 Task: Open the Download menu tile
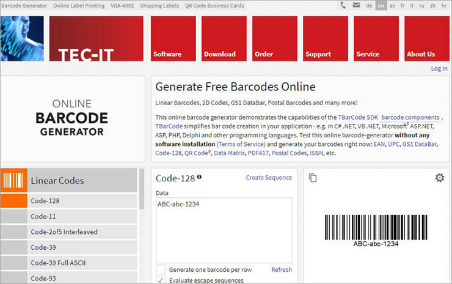(224, 38)
